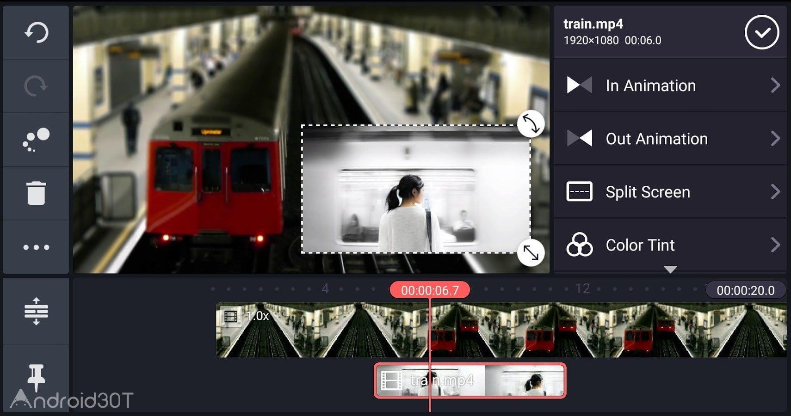Screen dimensions: 791x416
Task: Click the 1920×1080 00:06.0 clip info
Action: (612, 41)
